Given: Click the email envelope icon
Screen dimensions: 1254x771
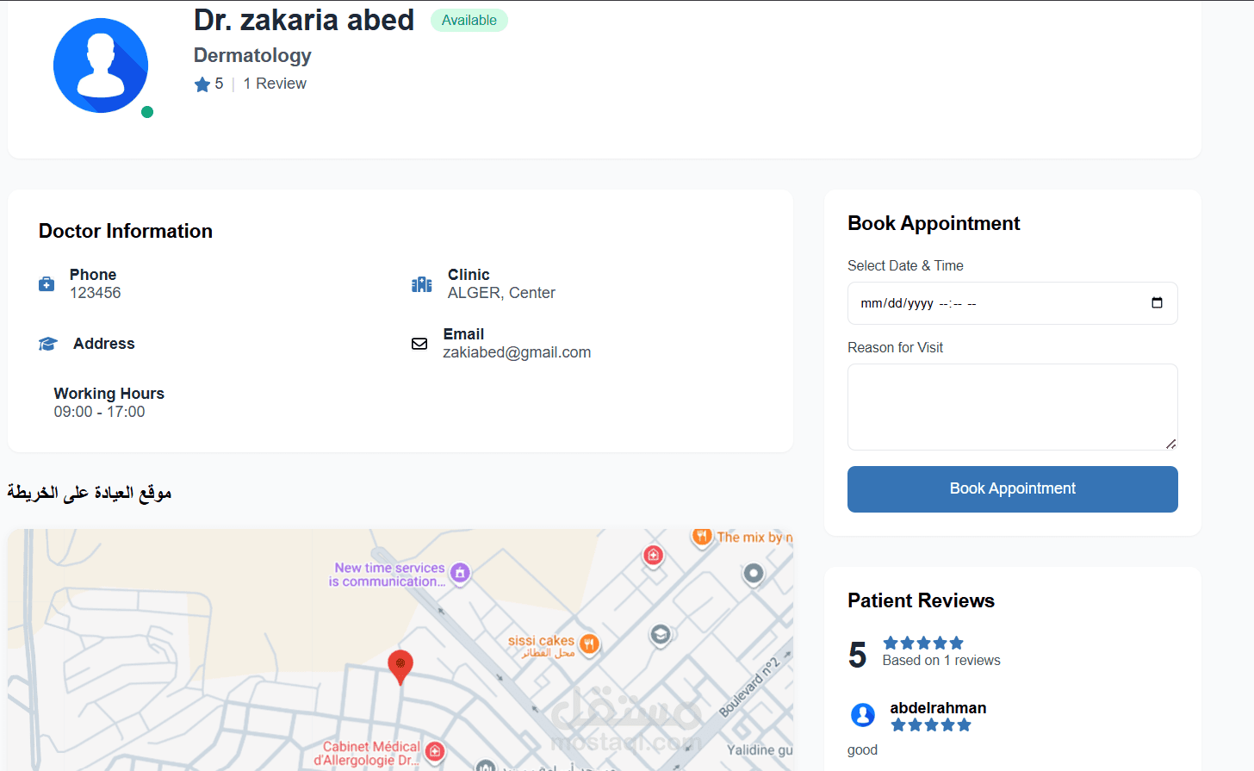Looking at the screenshot, I should point(419,344).
